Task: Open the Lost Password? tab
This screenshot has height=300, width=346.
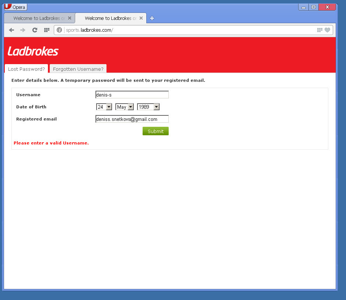Action: pyautogui.click(x=27, y=69)
